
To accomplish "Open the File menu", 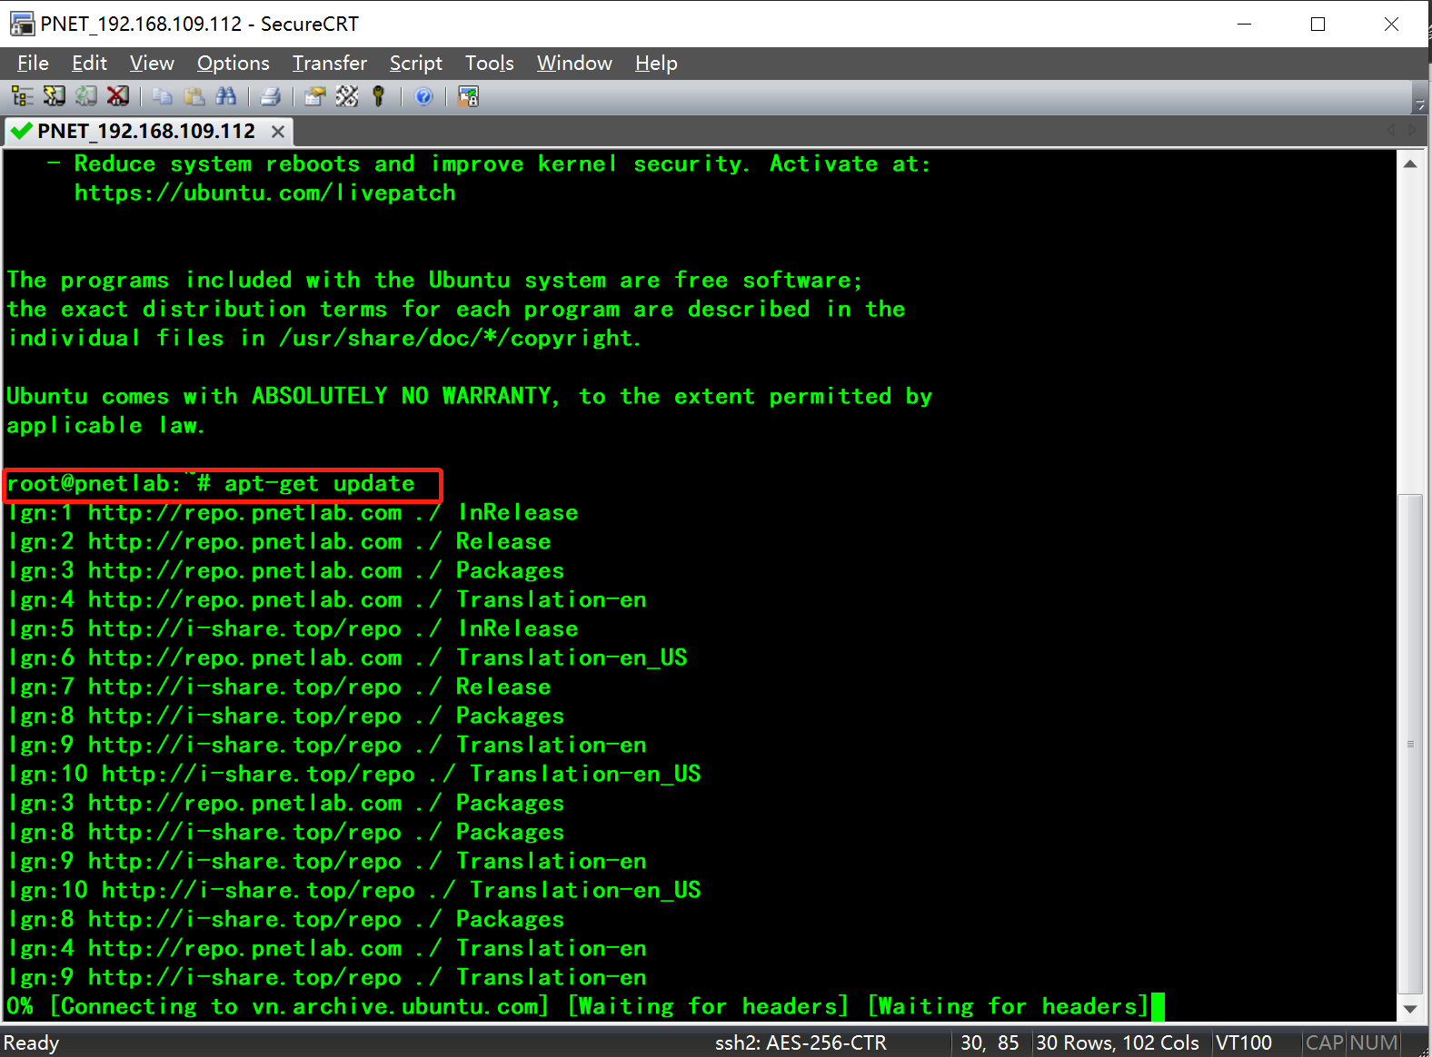I will 33,63.
